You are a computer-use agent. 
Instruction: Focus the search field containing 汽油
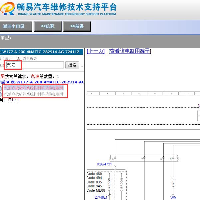[35, 65]
